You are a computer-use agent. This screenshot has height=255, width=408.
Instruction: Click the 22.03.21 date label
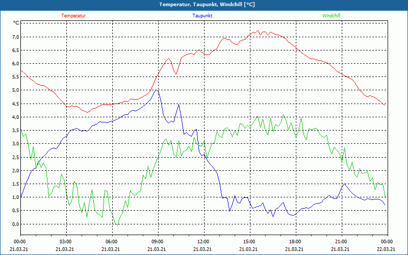tap(386, 249)
